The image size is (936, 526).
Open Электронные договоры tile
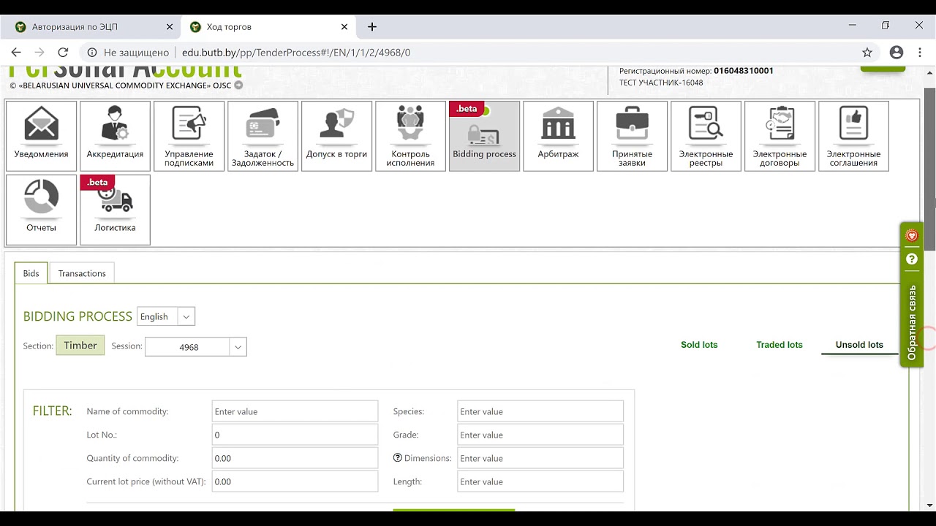click(780, 136)
